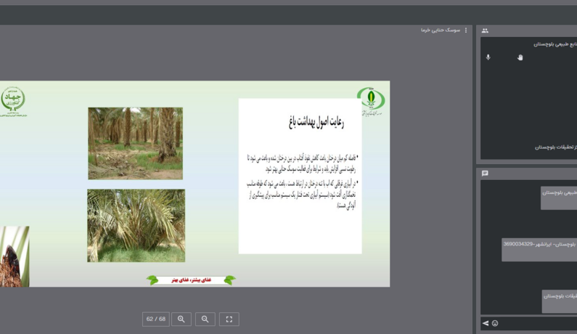Click the chat message text input field
This screenshot has height=334, width=577.
(539, 323)
